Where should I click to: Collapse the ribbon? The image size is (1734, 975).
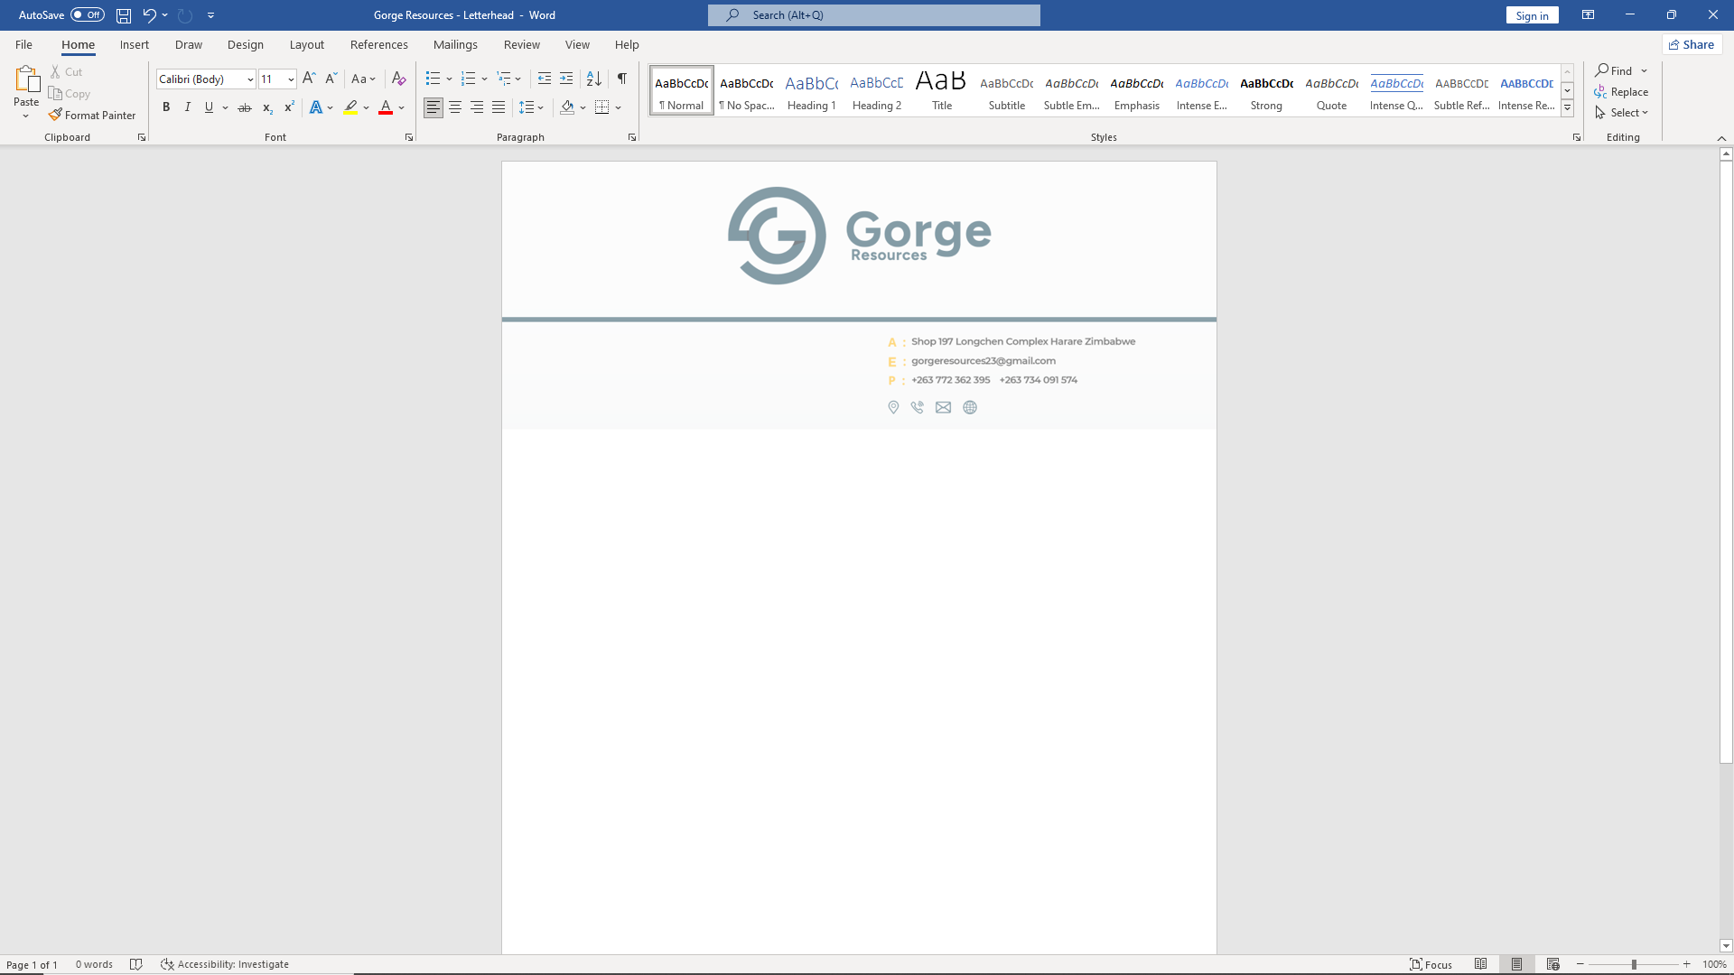coord(1721,138)
